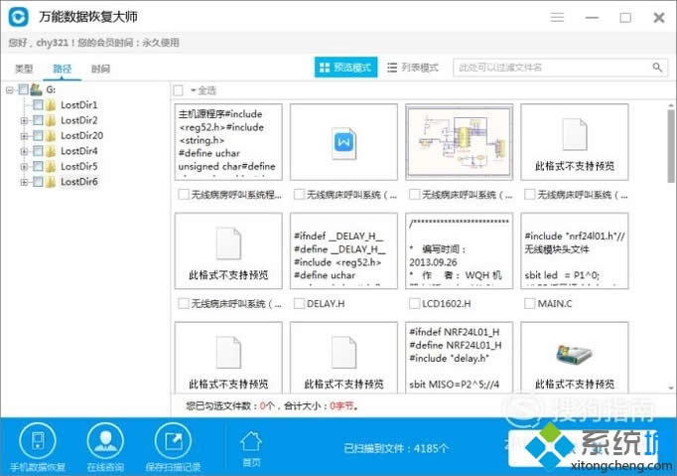
Task: Click the MAIN.C file name
Action: [x=554, y=303]
